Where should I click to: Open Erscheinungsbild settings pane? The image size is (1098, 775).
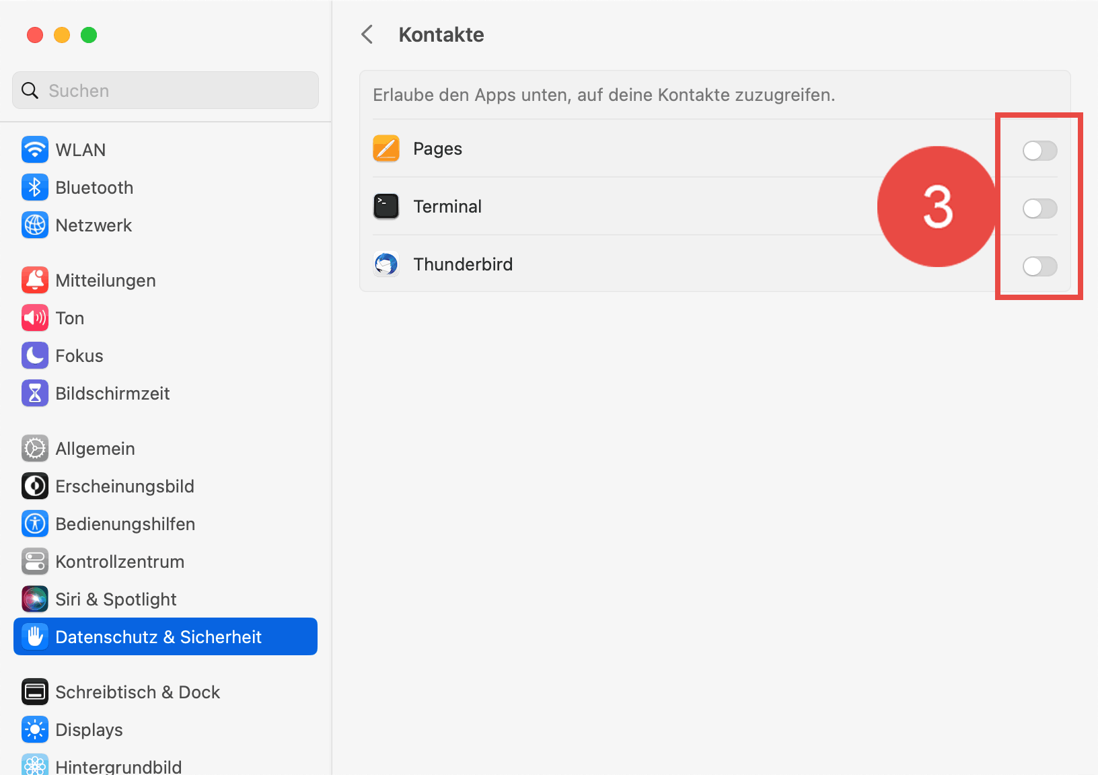[124, 486]
